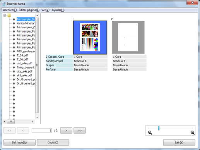Click horizontal scrollbar left arrow in tree
The width and height of the screenshot is (200, 150).
click(x=5, y=121)
